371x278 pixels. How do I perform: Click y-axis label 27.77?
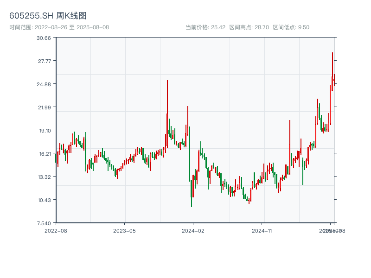(45, 61)
